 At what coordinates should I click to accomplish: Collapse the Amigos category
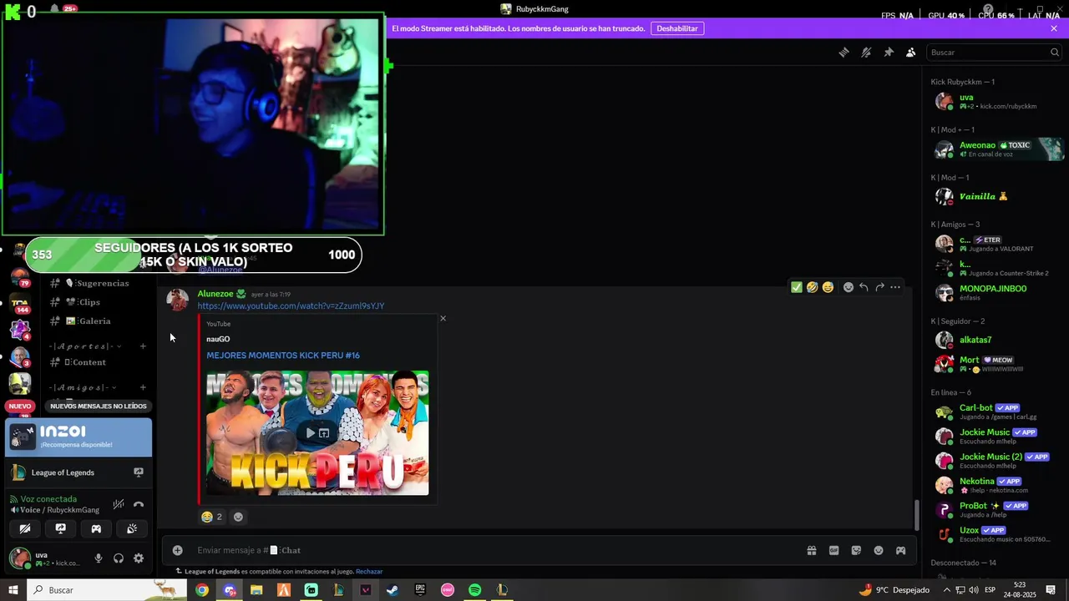[x=83, y=387]
